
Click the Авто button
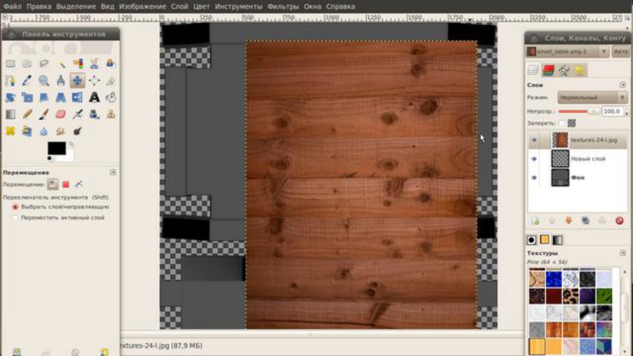tap(621, 52)
